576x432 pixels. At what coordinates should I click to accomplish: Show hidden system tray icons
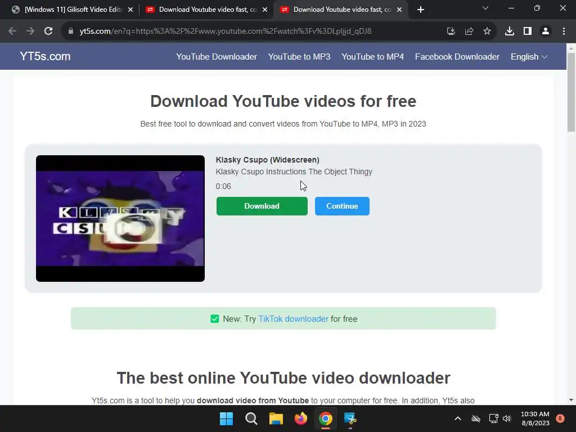point(458,418)
